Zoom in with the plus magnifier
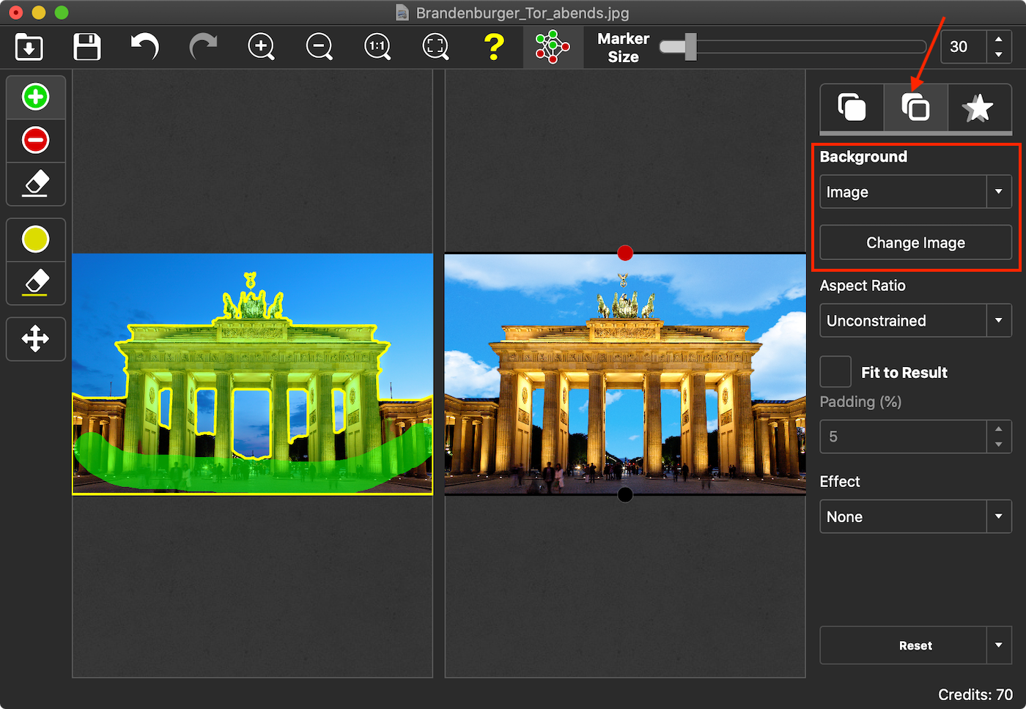The height and width of the screenshot is (709, 1026). pyautogui.click(x=261, y=47)
